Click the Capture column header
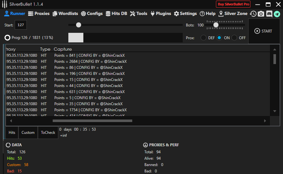 [x=63, y=49]
